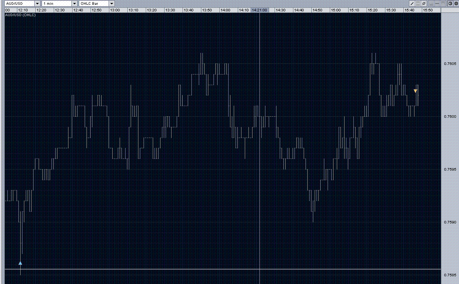The height and width of the screenshot is (284, 459).
Task: Click the AUD/USD (OHLC) chart legend label
Action: point(20,15)
